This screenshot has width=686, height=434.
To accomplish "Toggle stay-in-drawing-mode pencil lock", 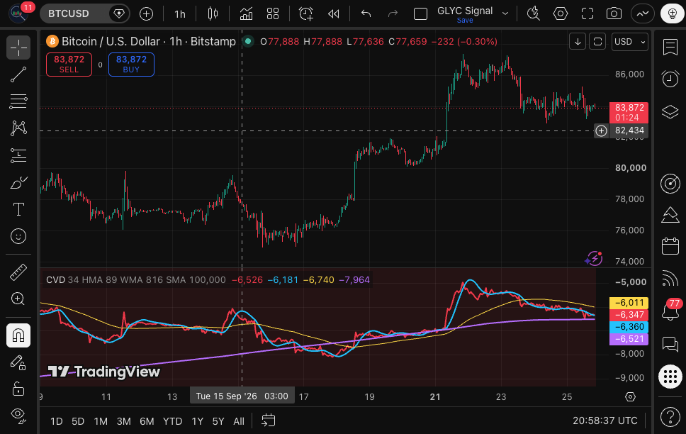I will pyautogui.click(x=18, y=362).
